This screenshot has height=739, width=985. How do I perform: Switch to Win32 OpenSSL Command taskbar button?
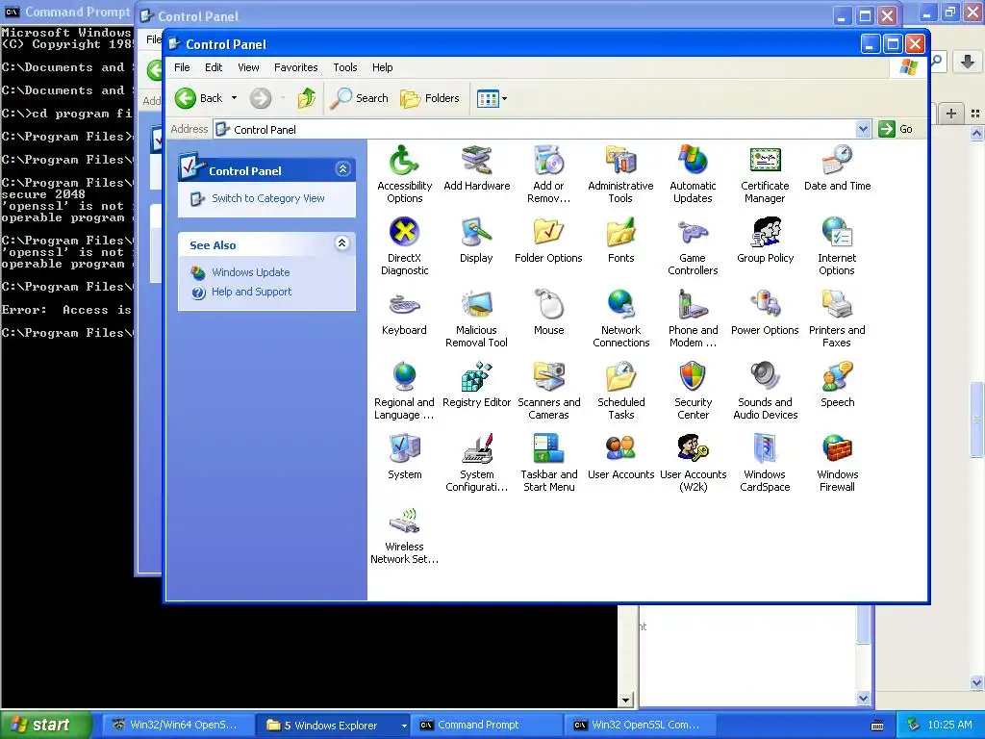tap(641, 726)
